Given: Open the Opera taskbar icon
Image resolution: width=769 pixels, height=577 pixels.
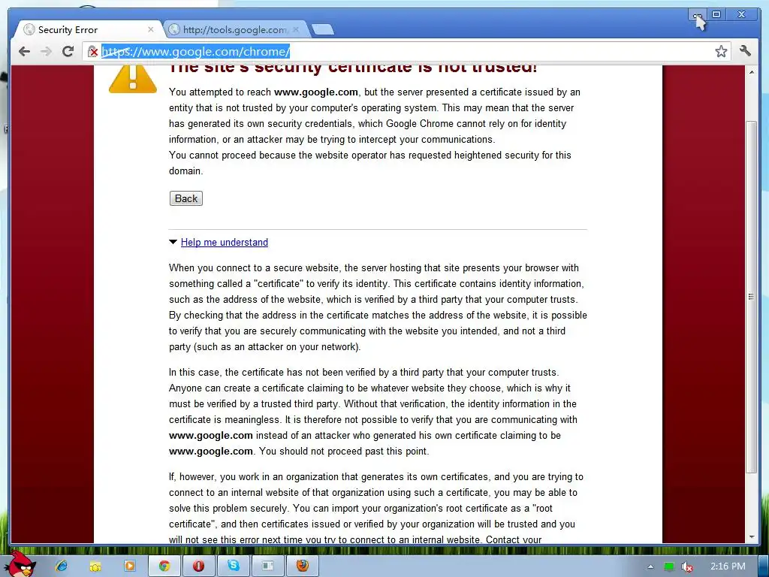Looking at the screenshot, I should pyautogui.click(x=198, y=566).
